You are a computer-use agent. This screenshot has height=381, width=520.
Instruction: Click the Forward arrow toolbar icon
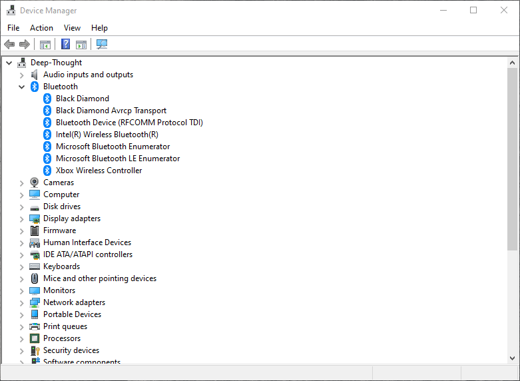pos(25,44)
